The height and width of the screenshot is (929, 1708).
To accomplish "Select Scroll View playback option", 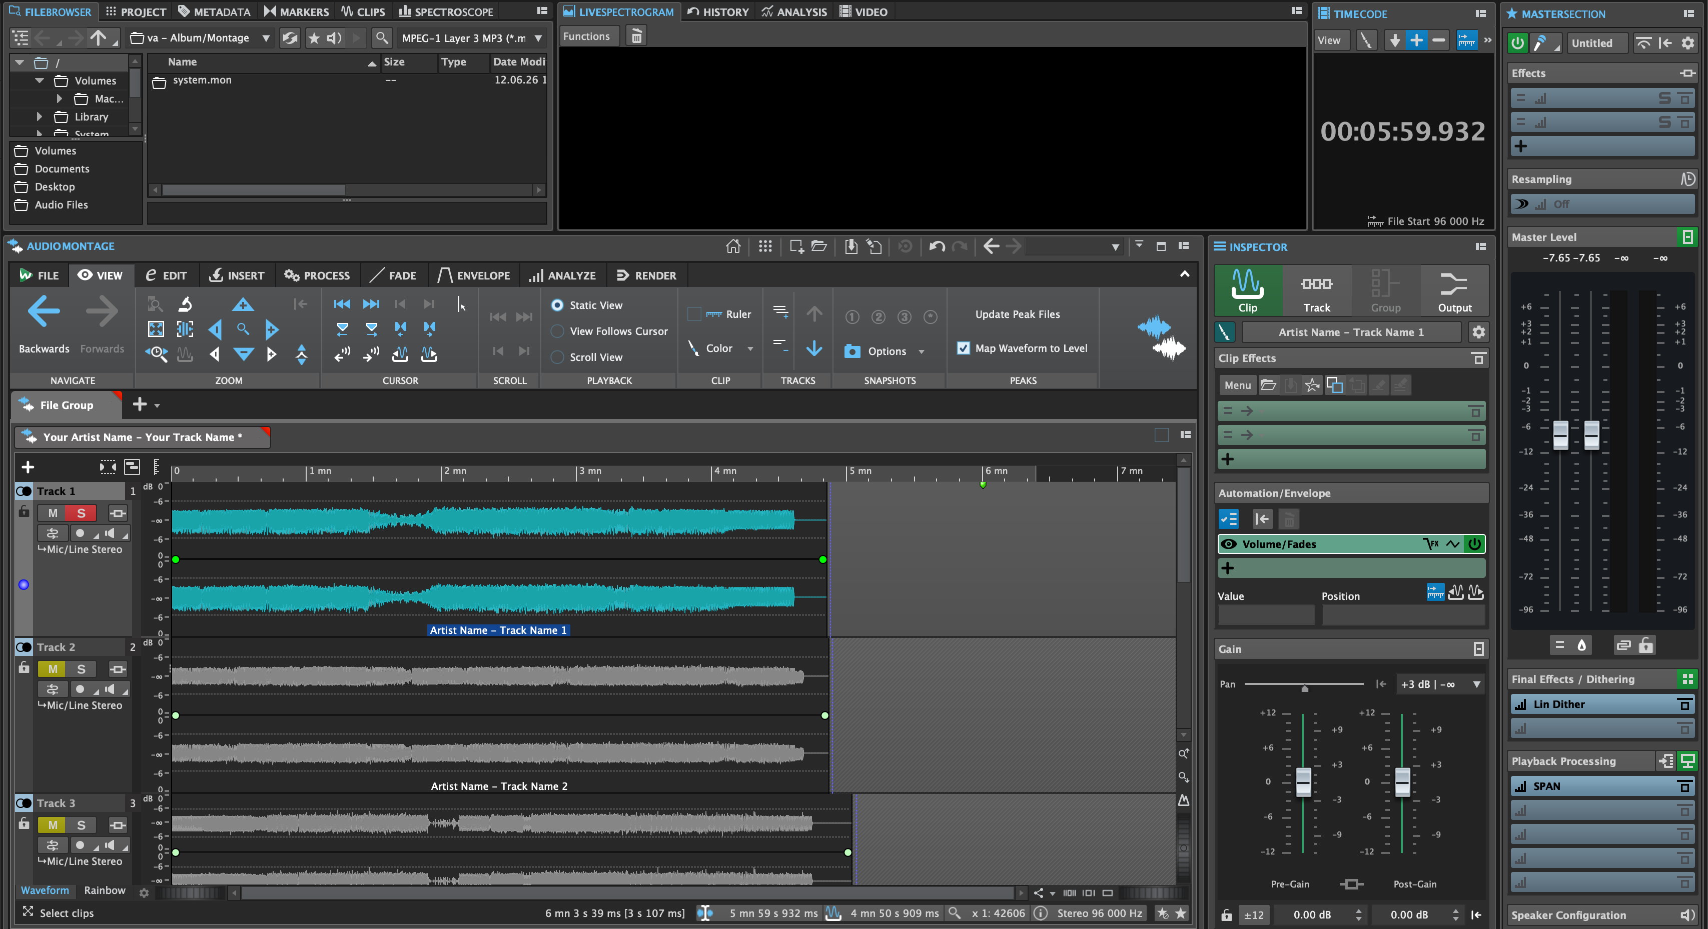I will tap(557, 356).
